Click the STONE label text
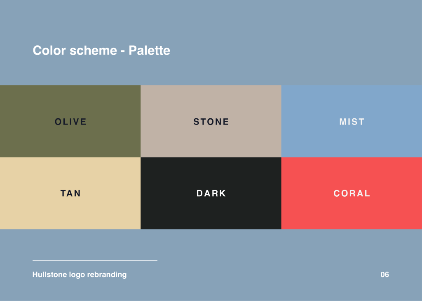This screenshot has width=422, height=301. [x=211, y=122]
